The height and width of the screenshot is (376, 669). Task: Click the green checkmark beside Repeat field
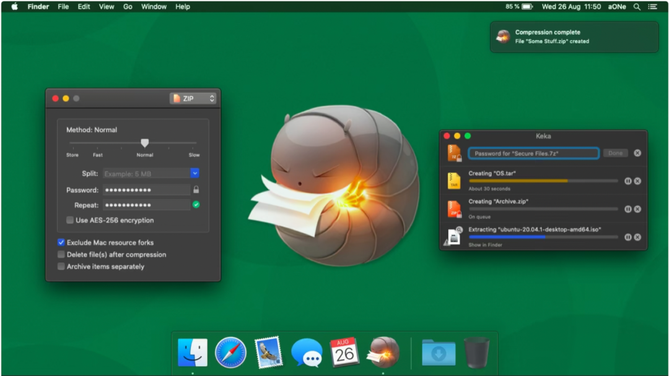coord(196,205)
